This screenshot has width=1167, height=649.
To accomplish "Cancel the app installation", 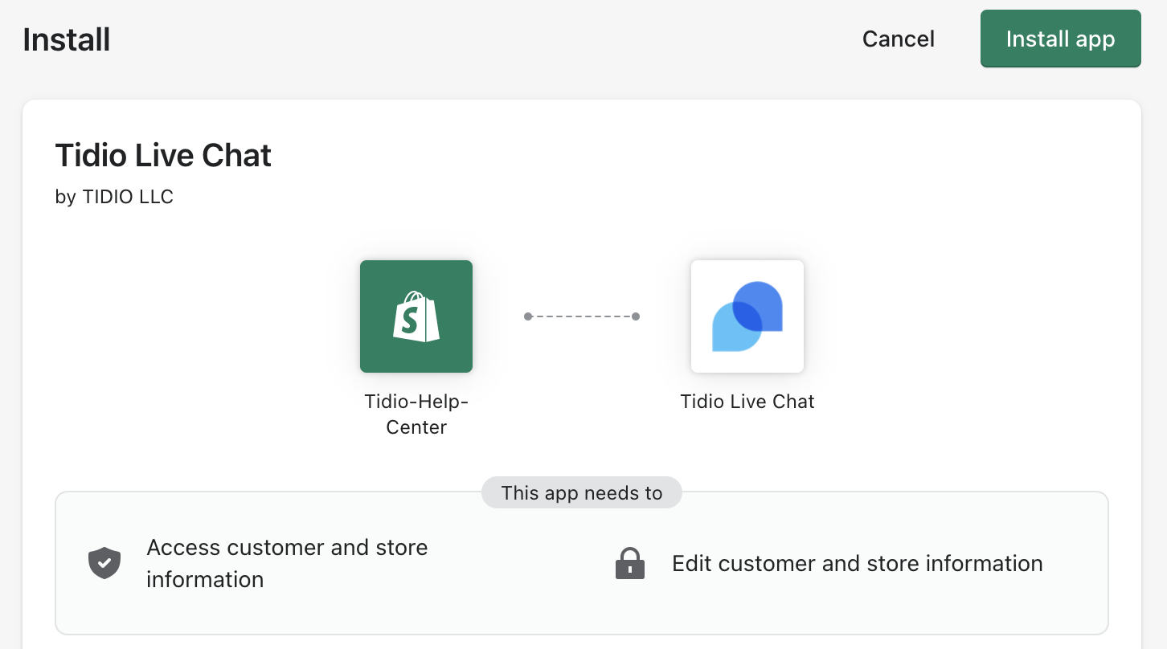I will 898,39.
